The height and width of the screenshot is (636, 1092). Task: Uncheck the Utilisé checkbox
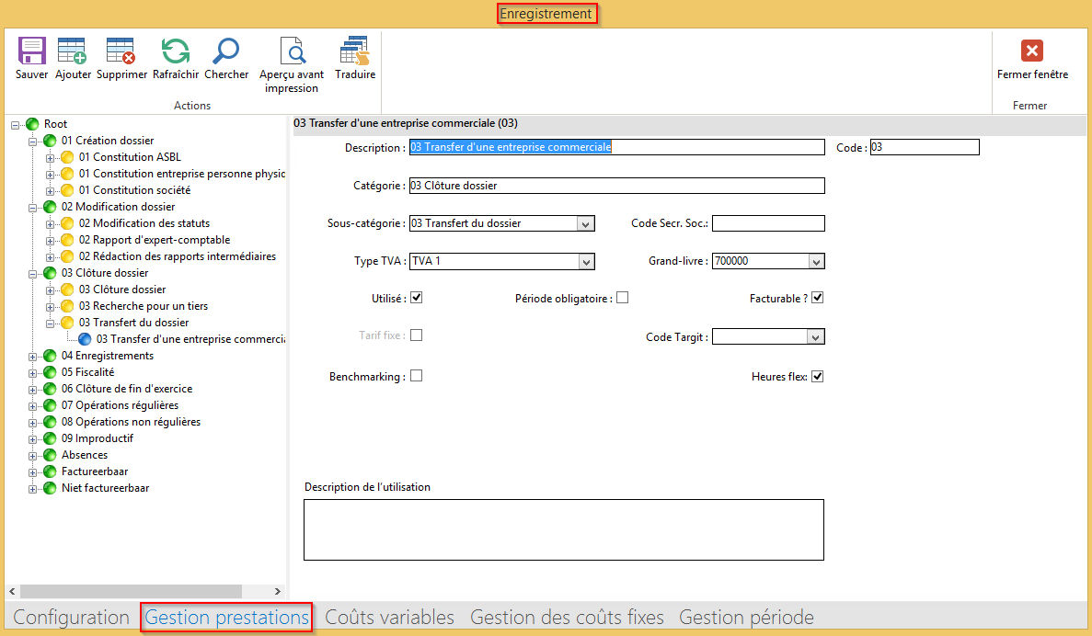416,298
